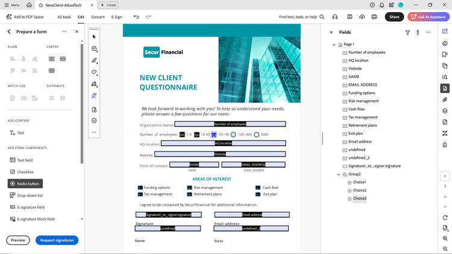This screenshot has height=254, width=452.
Task: Zoom out of the document
Action: tap(445, 249)
